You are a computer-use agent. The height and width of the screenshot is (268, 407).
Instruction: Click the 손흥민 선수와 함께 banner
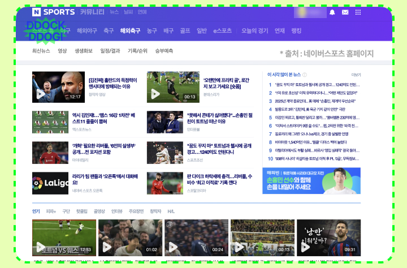pyautogui.click(x=311, y=181)
